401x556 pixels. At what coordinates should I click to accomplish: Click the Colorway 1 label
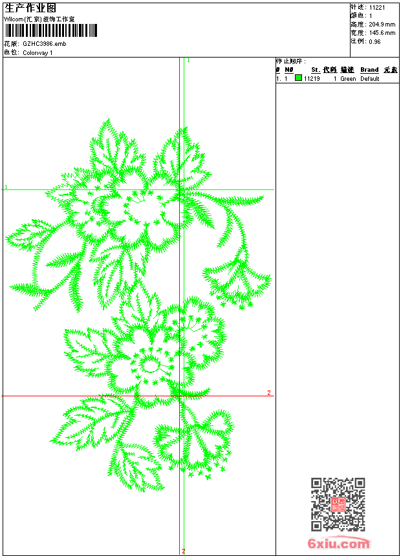coord(38,53)
